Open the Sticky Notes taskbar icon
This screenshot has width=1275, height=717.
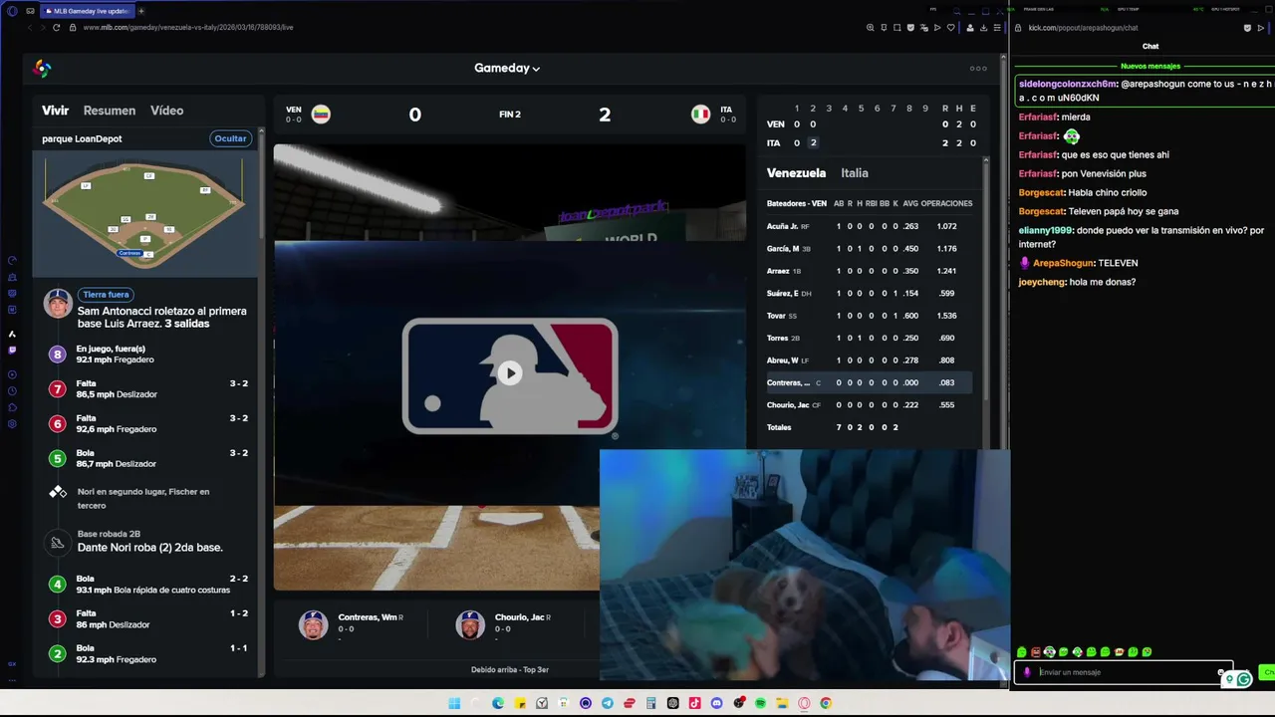[x=520, y=703]
